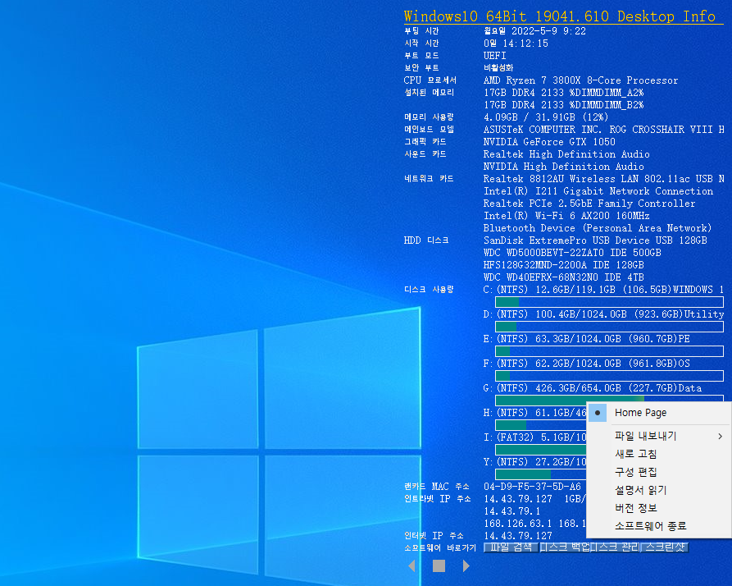Open the 디스크 관리 shortcut button
Viewport: 732px width, 586px height.
click(x=616, y=547)
